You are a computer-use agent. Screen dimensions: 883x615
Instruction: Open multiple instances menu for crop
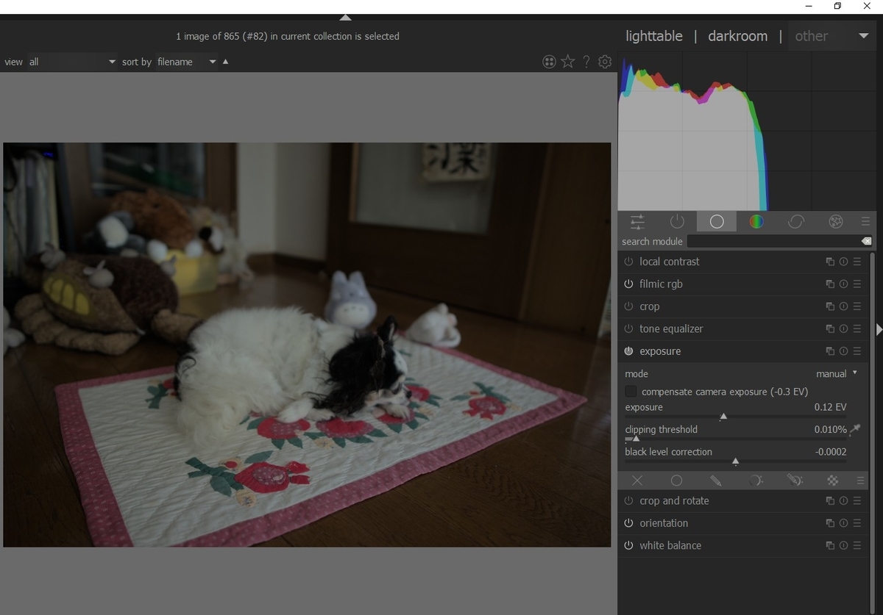coord(830,306)
